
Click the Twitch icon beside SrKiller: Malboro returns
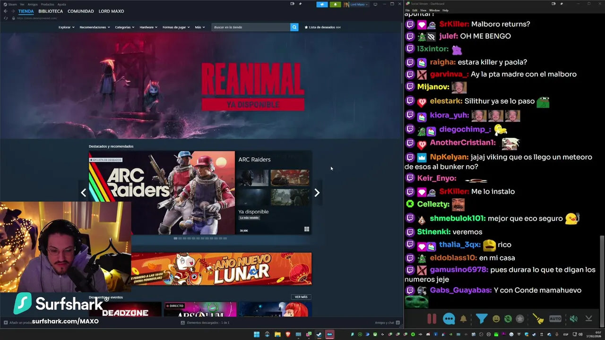[410, 24]
